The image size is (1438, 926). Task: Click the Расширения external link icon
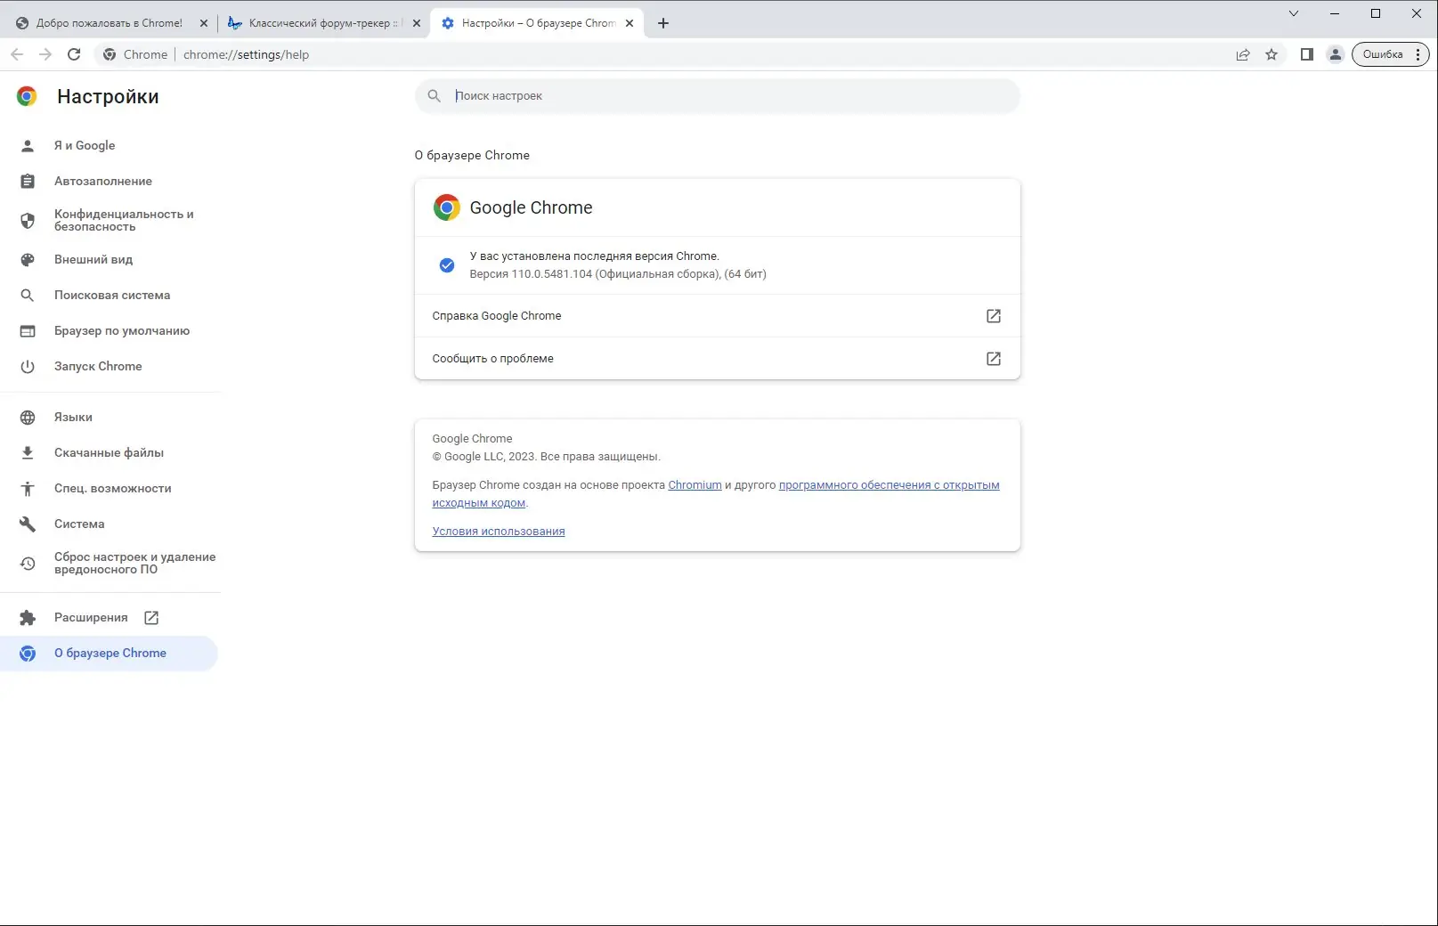coord(151,618)
